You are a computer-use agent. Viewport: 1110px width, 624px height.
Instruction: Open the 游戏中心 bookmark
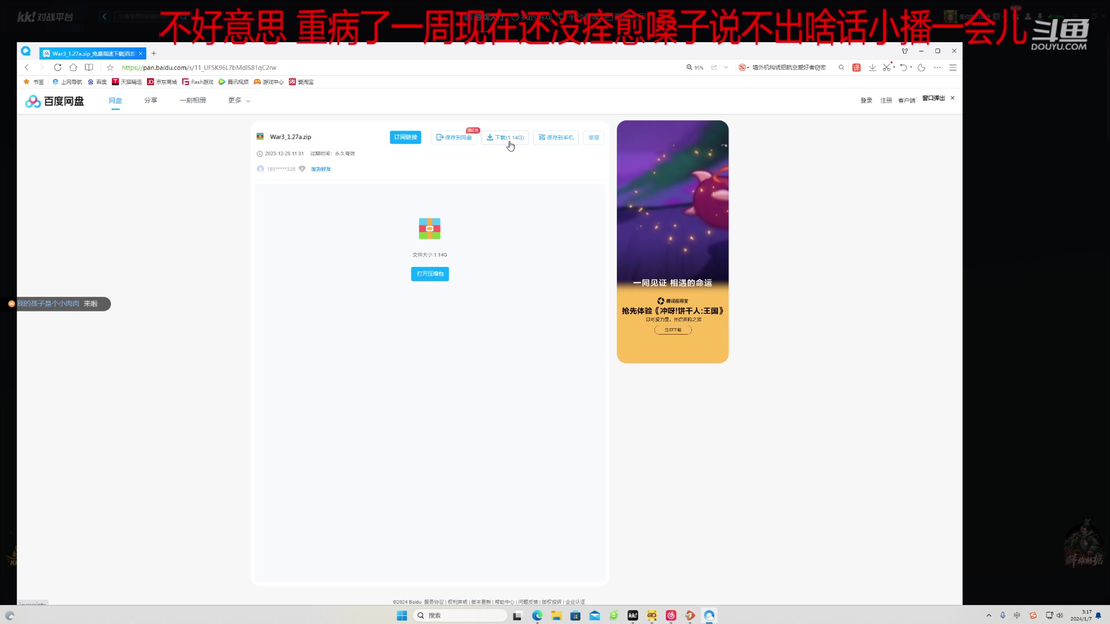point(269,82)
